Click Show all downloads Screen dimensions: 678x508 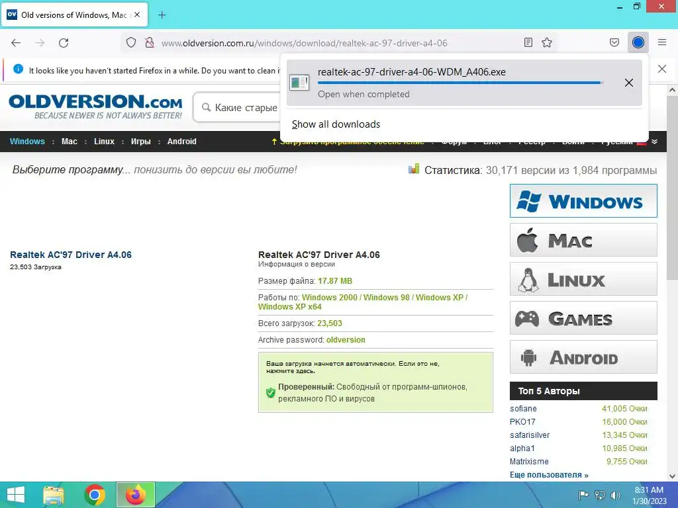click(336, 124)
